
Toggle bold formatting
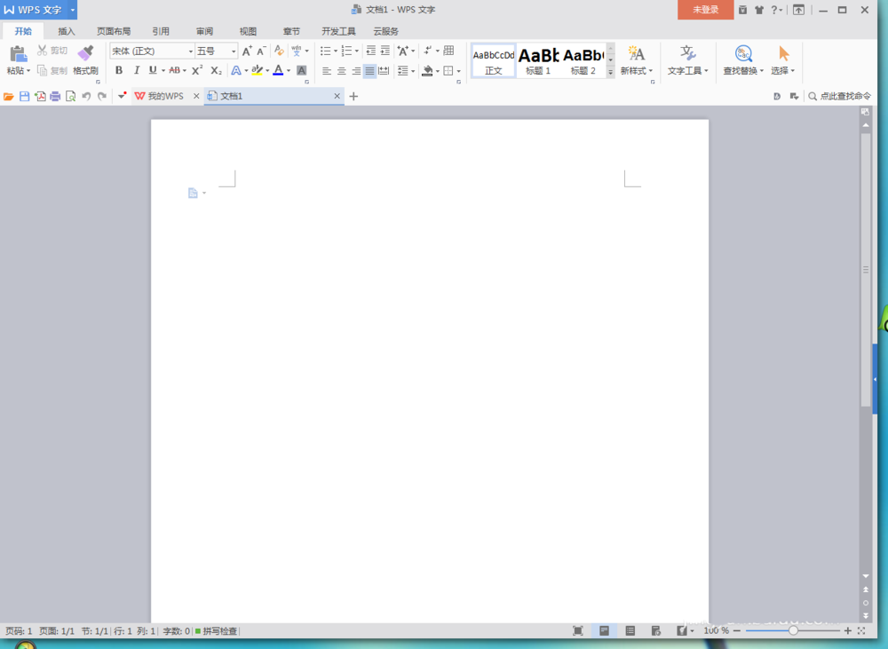click(x=119, y=70)
